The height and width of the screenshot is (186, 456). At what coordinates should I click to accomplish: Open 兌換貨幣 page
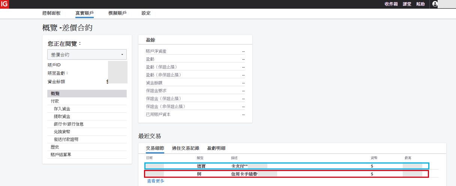click(x=62, y=132)
